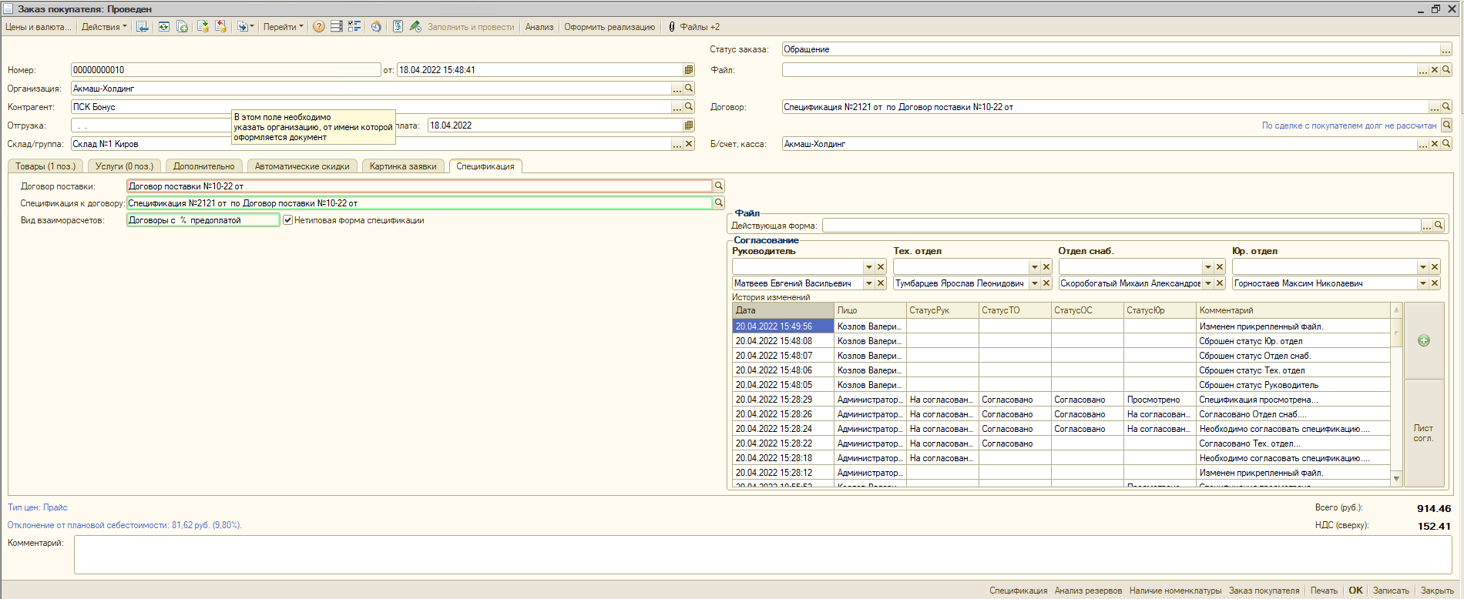Screen dimensions: 1464x599
Task: Click the help question mark icon
Action: click(x=318, y=27)
